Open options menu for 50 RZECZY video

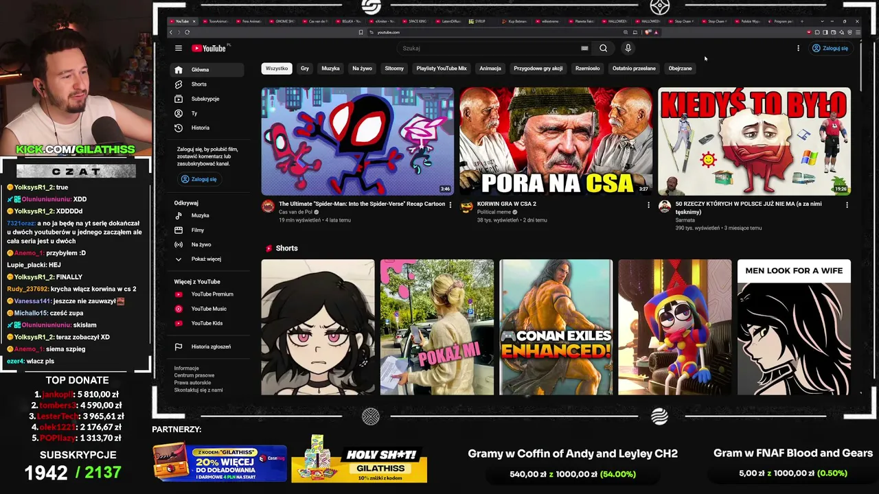coord(847,204)
